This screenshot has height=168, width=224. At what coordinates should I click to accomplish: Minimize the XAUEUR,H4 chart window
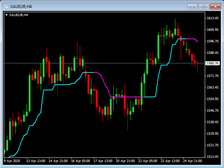pyautogui.click(x=192, y=7)
